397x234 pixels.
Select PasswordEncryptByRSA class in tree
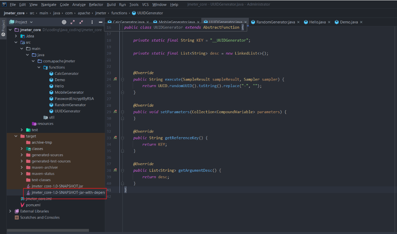pos(74,99)
